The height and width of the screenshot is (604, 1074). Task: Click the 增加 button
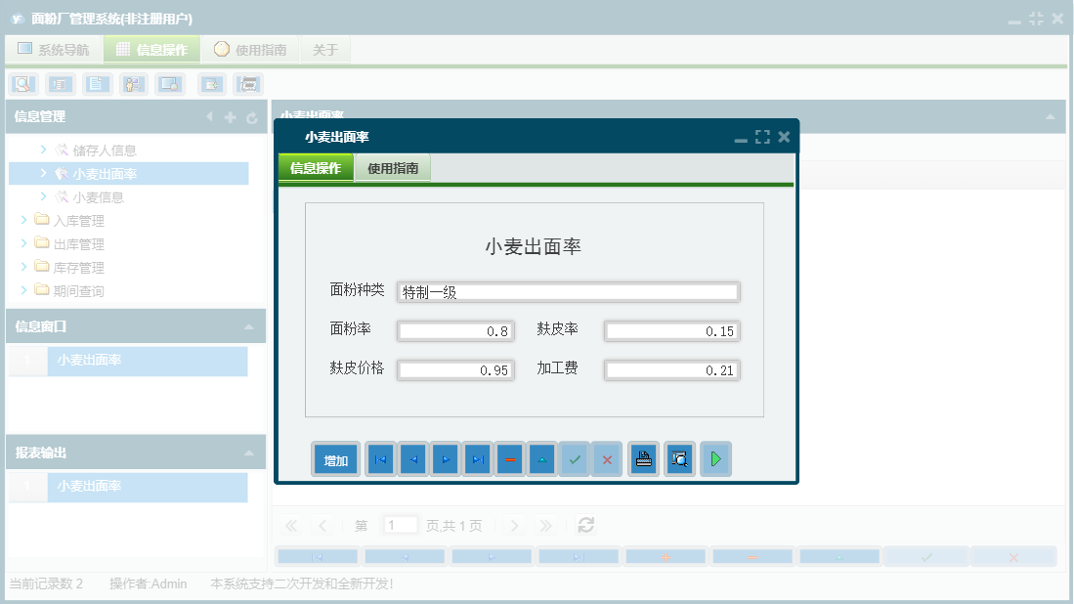[334, 458]
